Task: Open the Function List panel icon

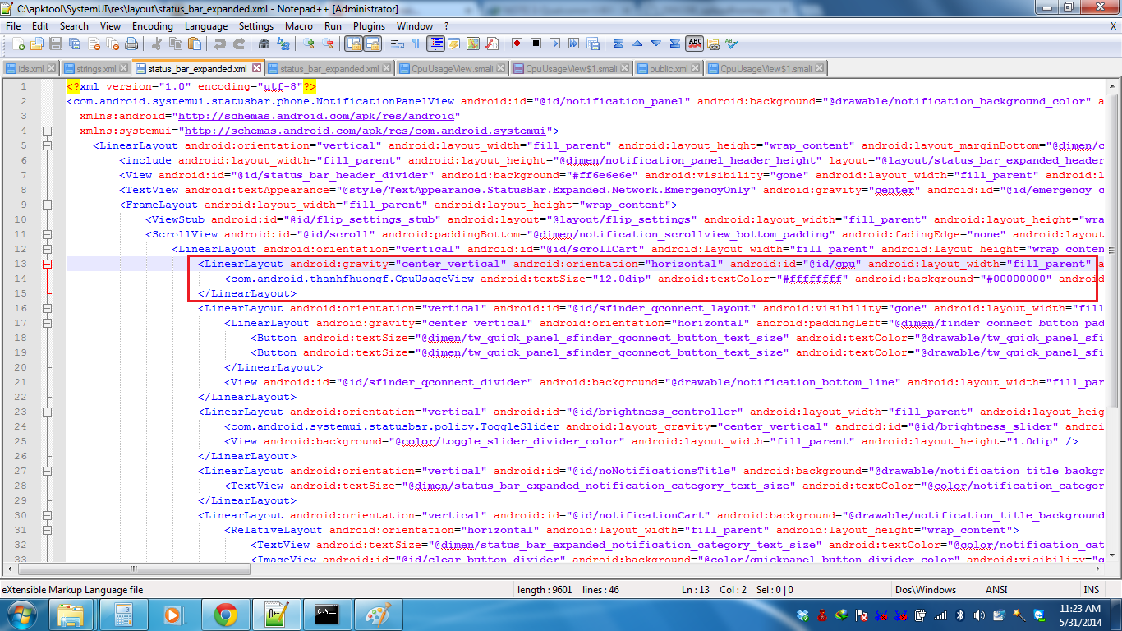Action: point(491,44)
